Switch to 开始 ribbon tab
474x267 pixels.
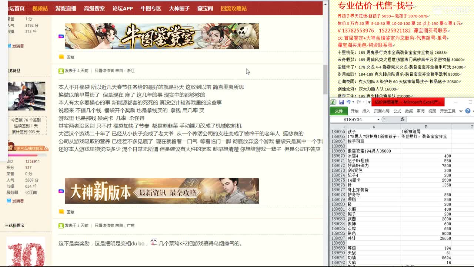355,111
